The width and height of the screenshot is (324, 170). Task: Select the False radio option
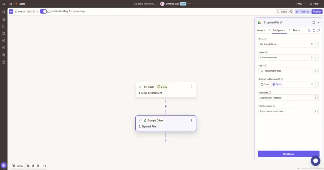click(x=277, y=84)
